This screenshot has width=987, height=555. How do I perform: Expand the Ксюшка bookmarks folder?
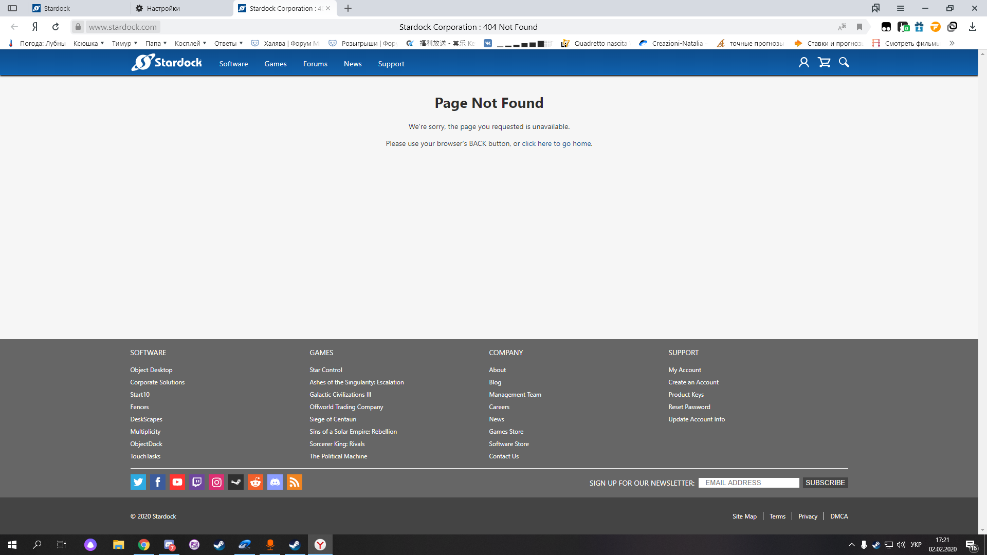[89, 43]
